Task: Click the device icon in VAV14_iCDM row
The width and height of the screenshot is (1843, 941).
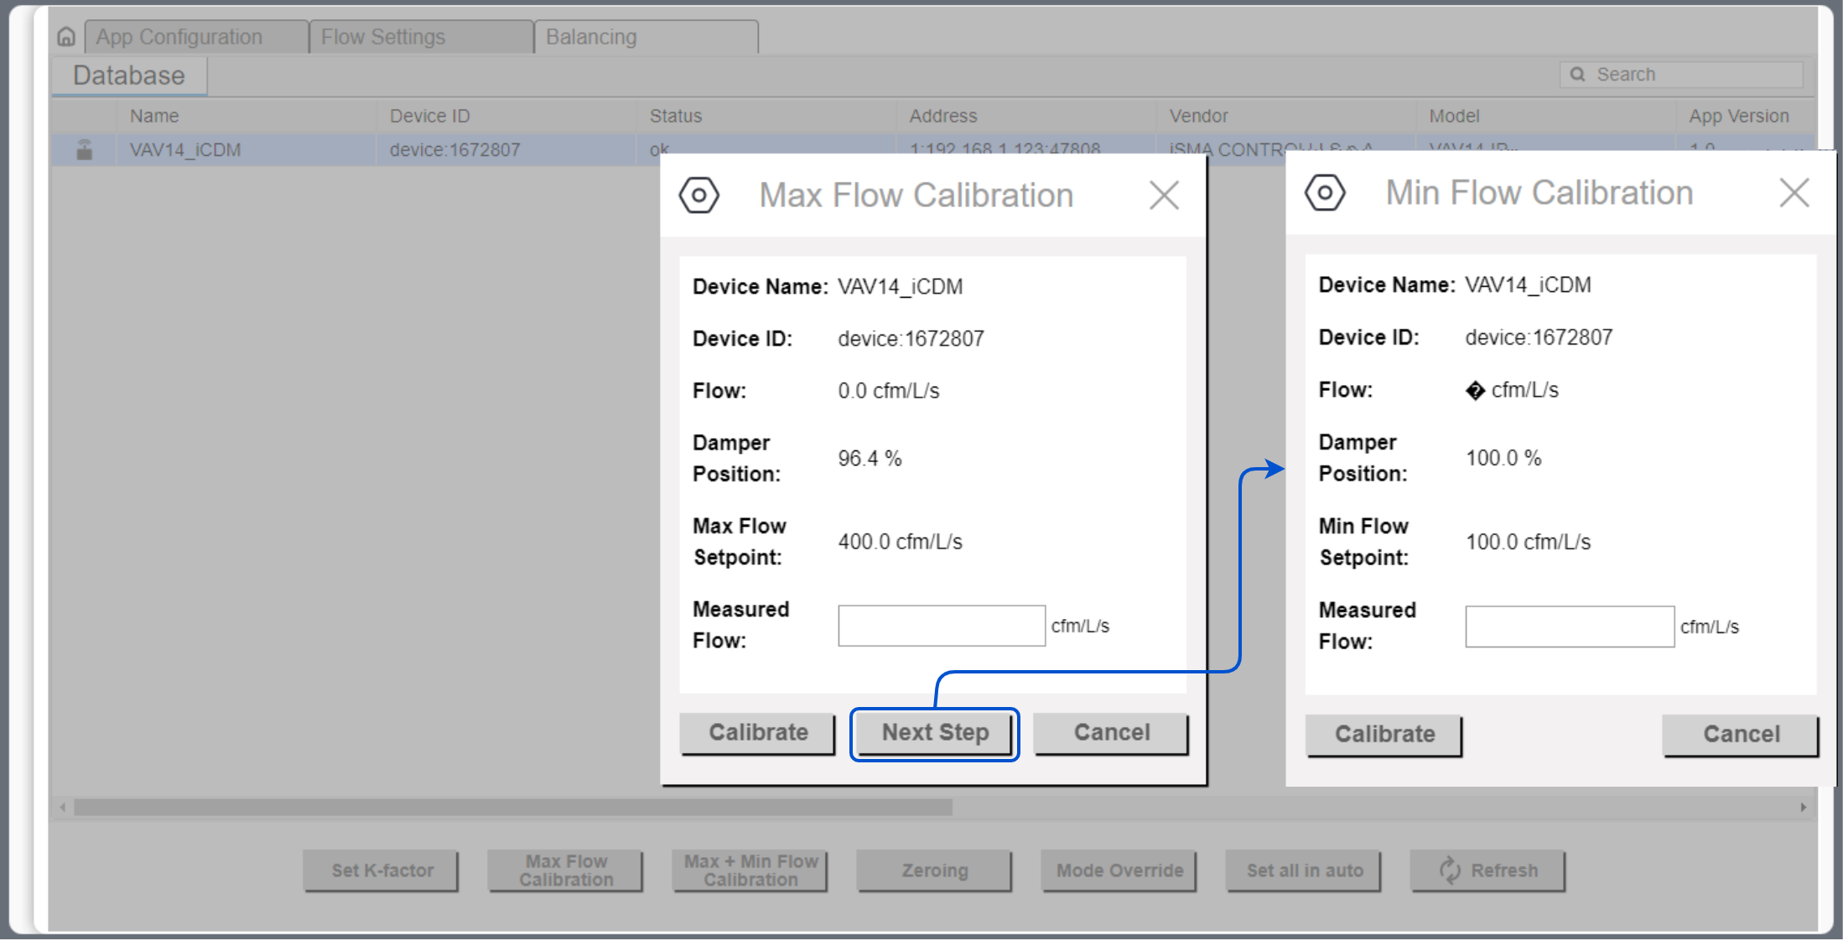Action: [x=85, y=150]
